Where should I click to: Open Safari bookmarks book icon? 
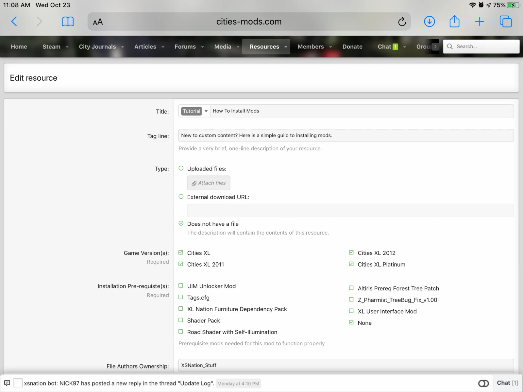coord(68,22)
